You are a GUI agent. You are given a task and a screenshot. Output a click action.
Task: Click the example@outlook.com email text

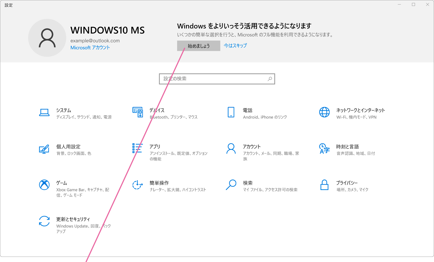[x=95, y=41]
